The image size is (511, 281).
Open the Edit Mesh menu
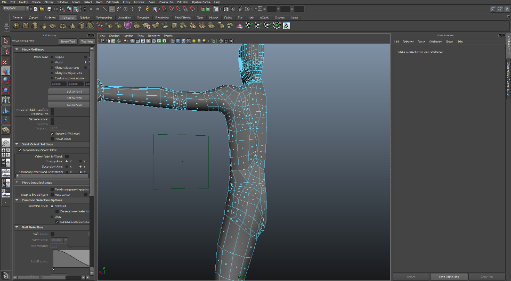(112, 2)
